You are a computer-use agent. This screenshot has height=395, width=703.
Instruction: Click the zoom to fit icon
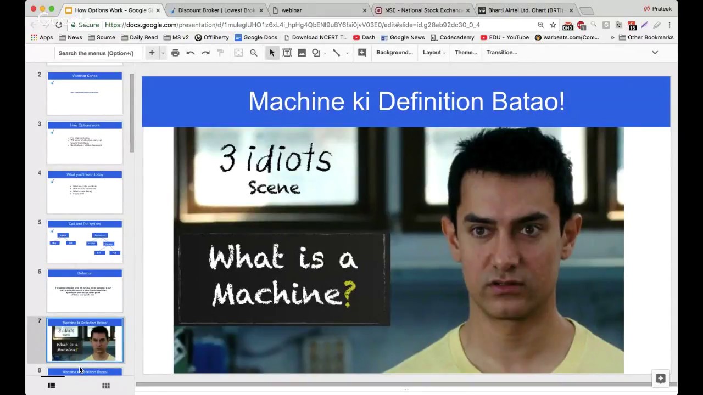point(238,53)
